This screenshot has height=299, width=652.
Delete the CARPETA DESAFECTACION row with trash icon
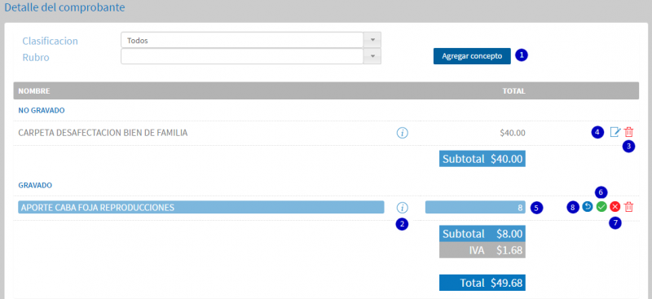click(x=629, y=133)
